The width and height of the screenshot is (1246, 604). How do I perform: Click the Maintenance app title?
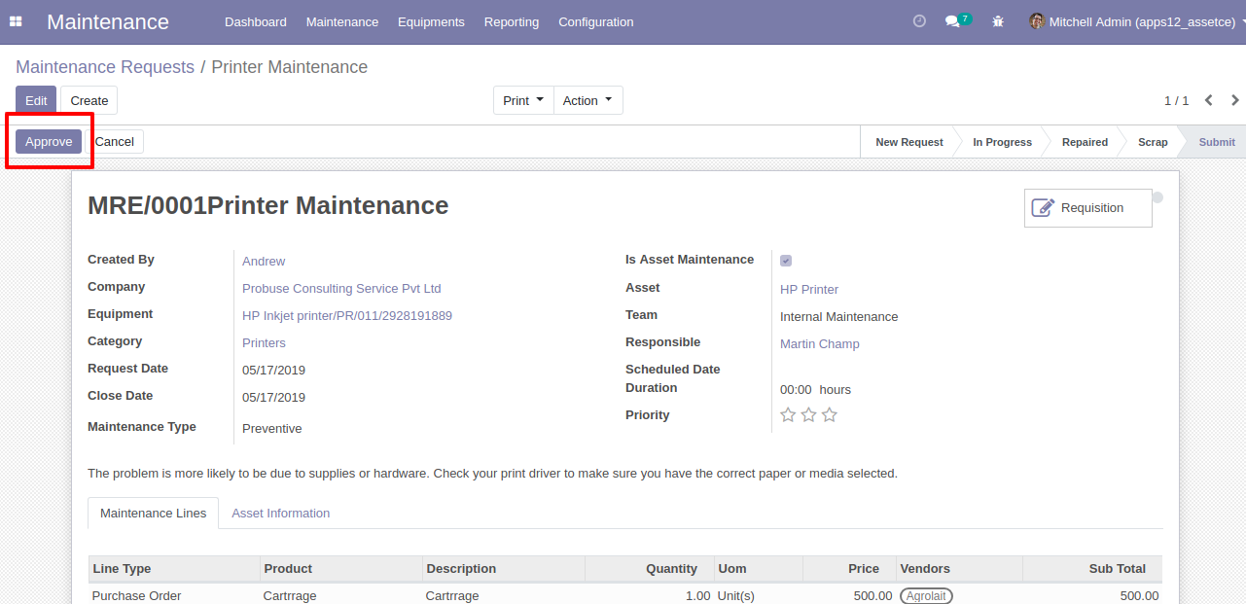tap(108, 21)
